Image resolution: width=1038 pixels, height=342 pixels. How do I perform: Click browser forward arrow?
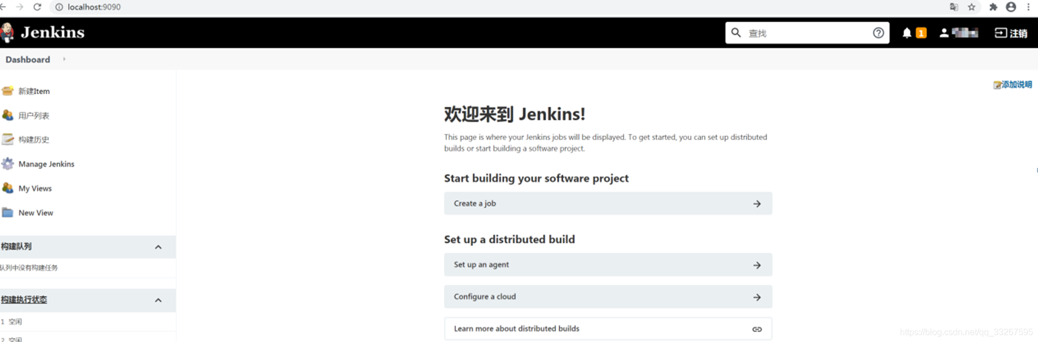pyautogui.click(x=20, y=7)
